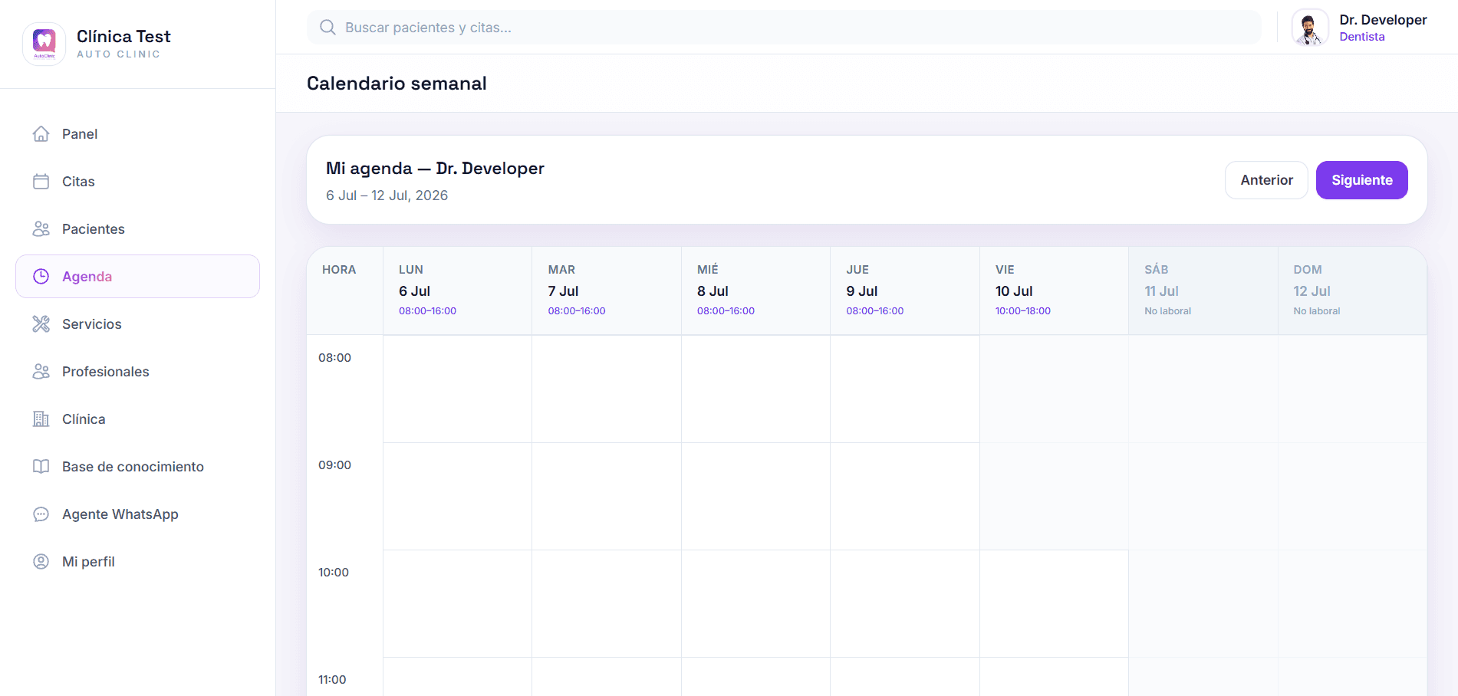Click the Mi agenda — Dr. Developer title

(x=435, y=169)
